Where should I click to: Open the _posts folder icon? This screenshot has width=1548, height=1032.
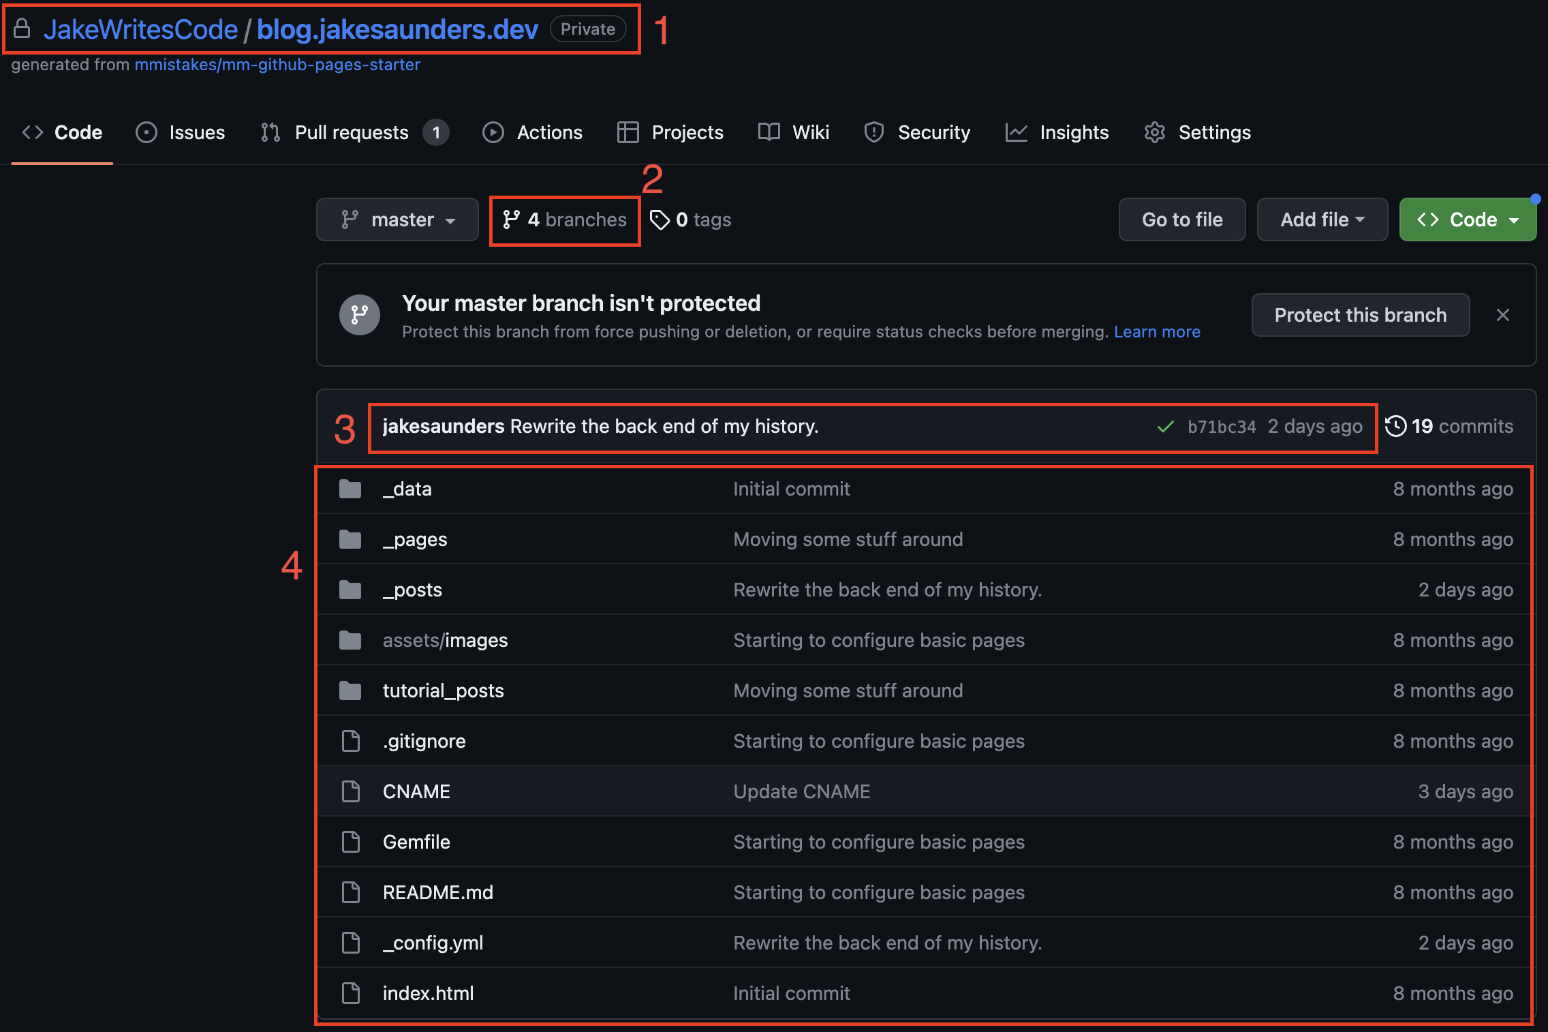pyautogui.click(x=350, y=589)
